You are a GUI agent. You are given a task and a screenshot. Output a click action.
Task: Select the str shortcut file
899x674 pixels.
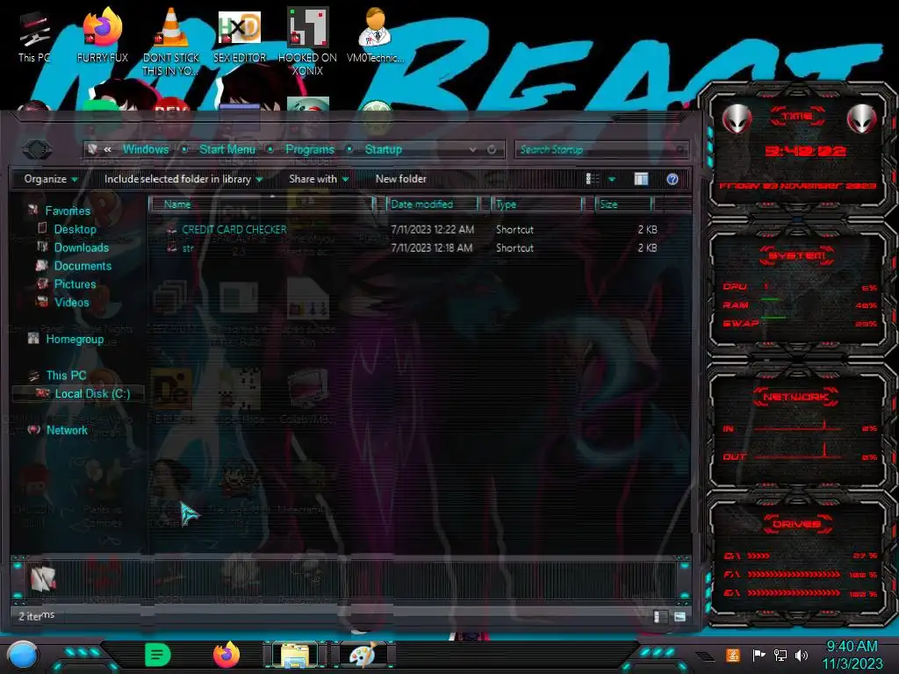pyautogui.click(x=188, y=248)
